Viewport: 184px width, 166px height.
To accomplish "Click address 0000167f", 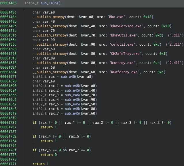I will [8, 77].
